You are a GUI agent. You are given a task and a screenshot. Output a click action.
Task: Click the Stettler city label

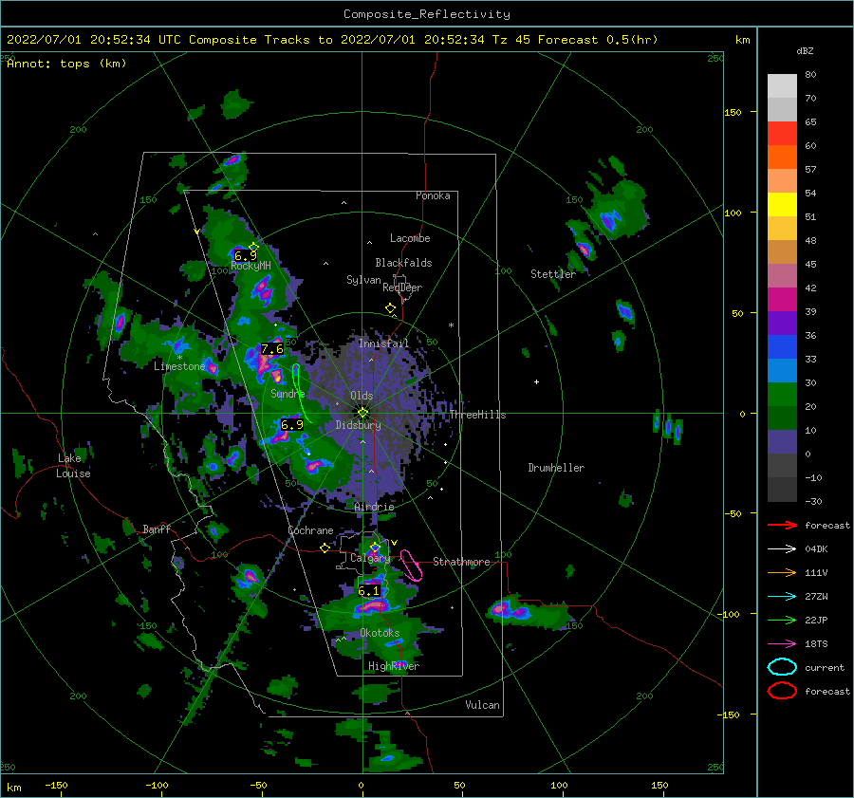553,274
